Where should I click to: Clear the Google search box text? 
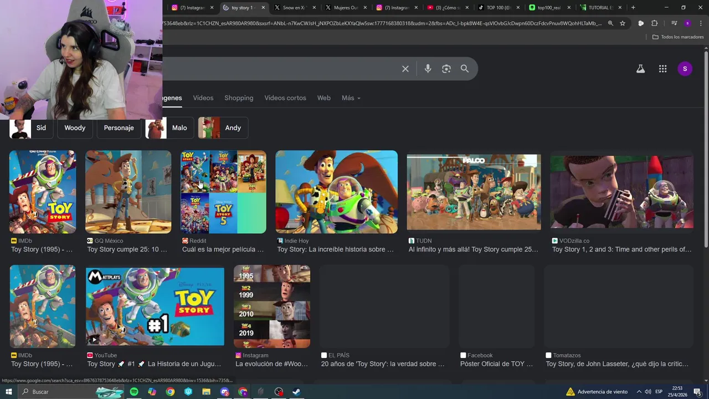(405, 69)
